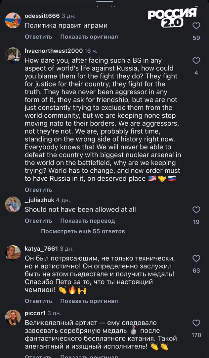This screenshot has width=209, height=358.
Task: Open hvacnorthwest2000's profile picture
Action: (13, 55)
